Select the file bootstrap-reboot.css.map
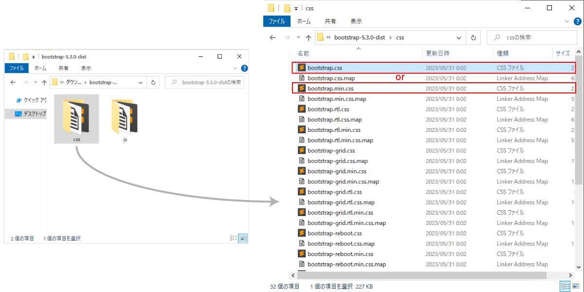584x292 pixels. [x=341, y=244]
